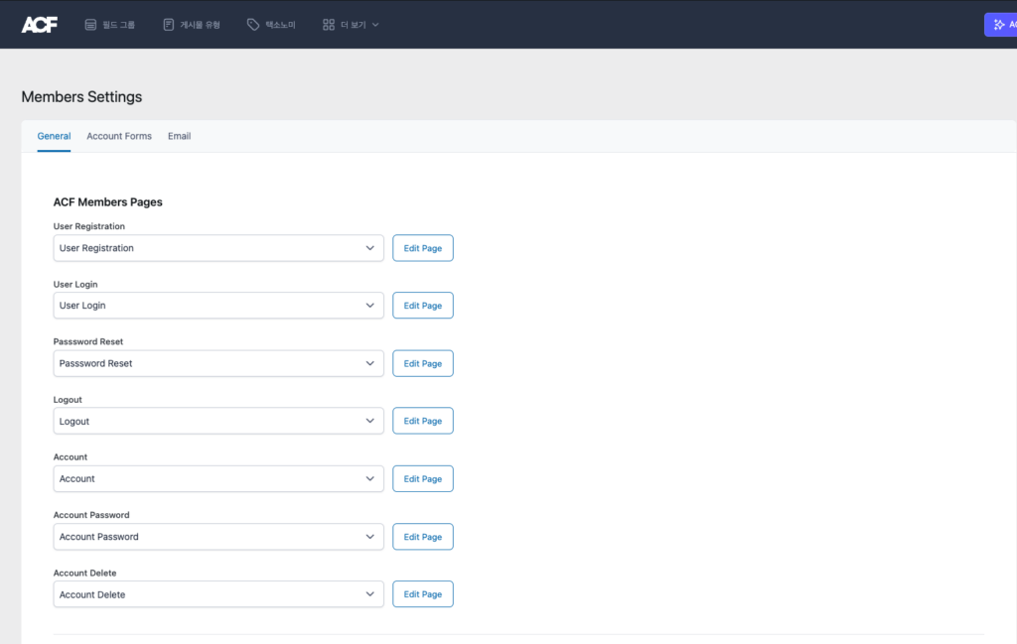The image size is (1017, 644).
Task: Expand the Logout page dropdown
Action: pyautogui.click(x=218, y=421)
